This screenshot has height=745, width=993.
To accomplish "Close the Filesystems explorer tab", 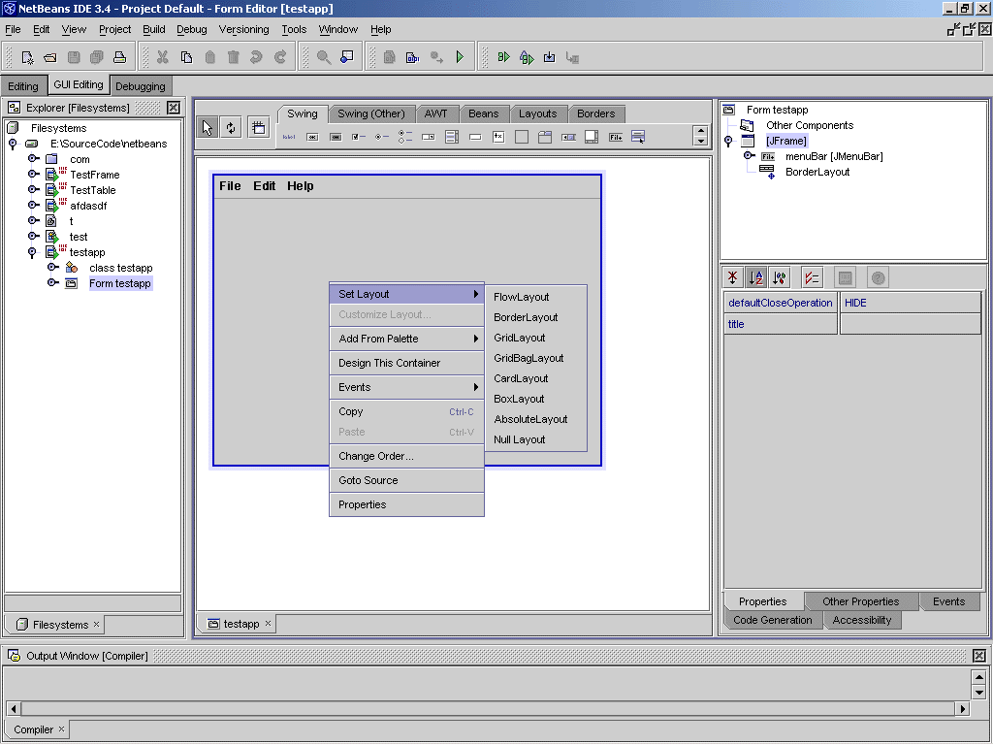I will [96, 624].
